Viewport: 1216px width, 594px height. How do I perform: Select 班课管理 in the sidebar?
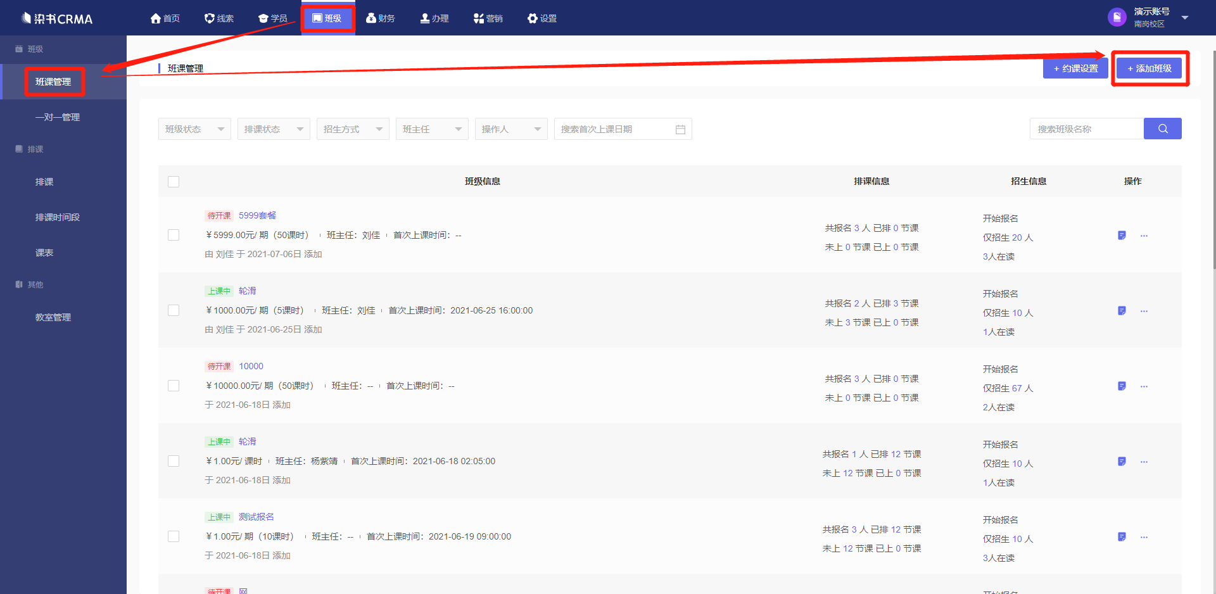(54, 82)
